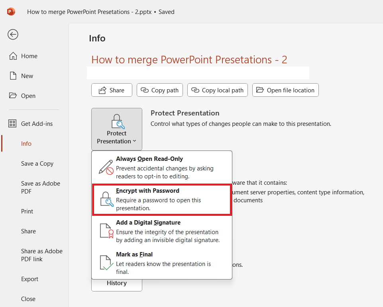Click the lock and key Protect icon
This screenshot has width=383, height=307.
(118, 121)
